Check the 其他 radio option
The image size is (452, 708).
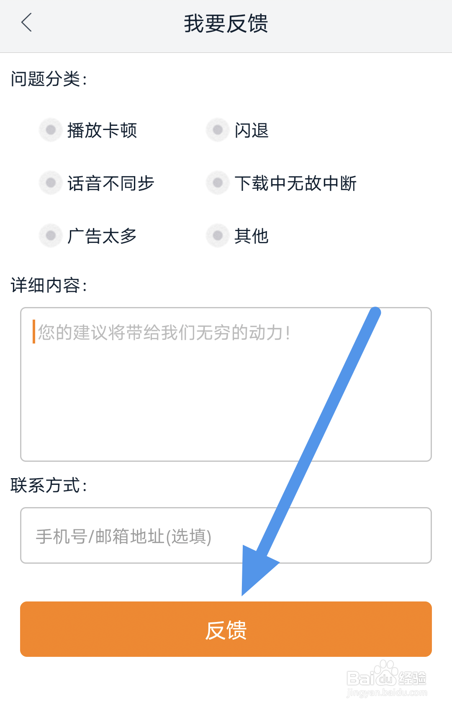tap(218, 236)
